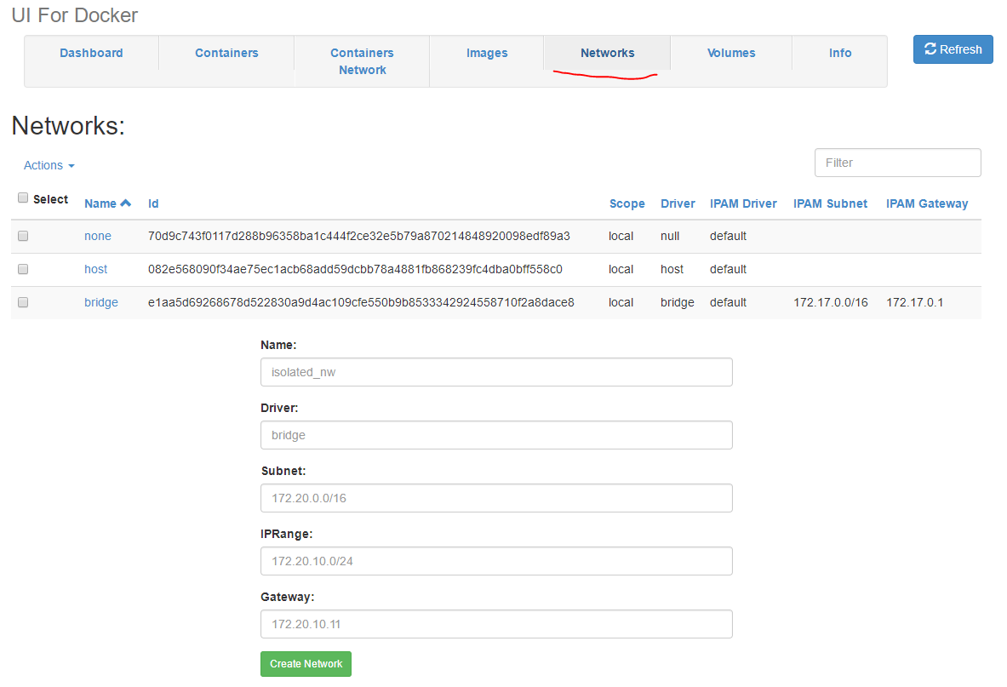
Task: Select the 172.17.0.1 gateway cell
Action: pos(914,302)
